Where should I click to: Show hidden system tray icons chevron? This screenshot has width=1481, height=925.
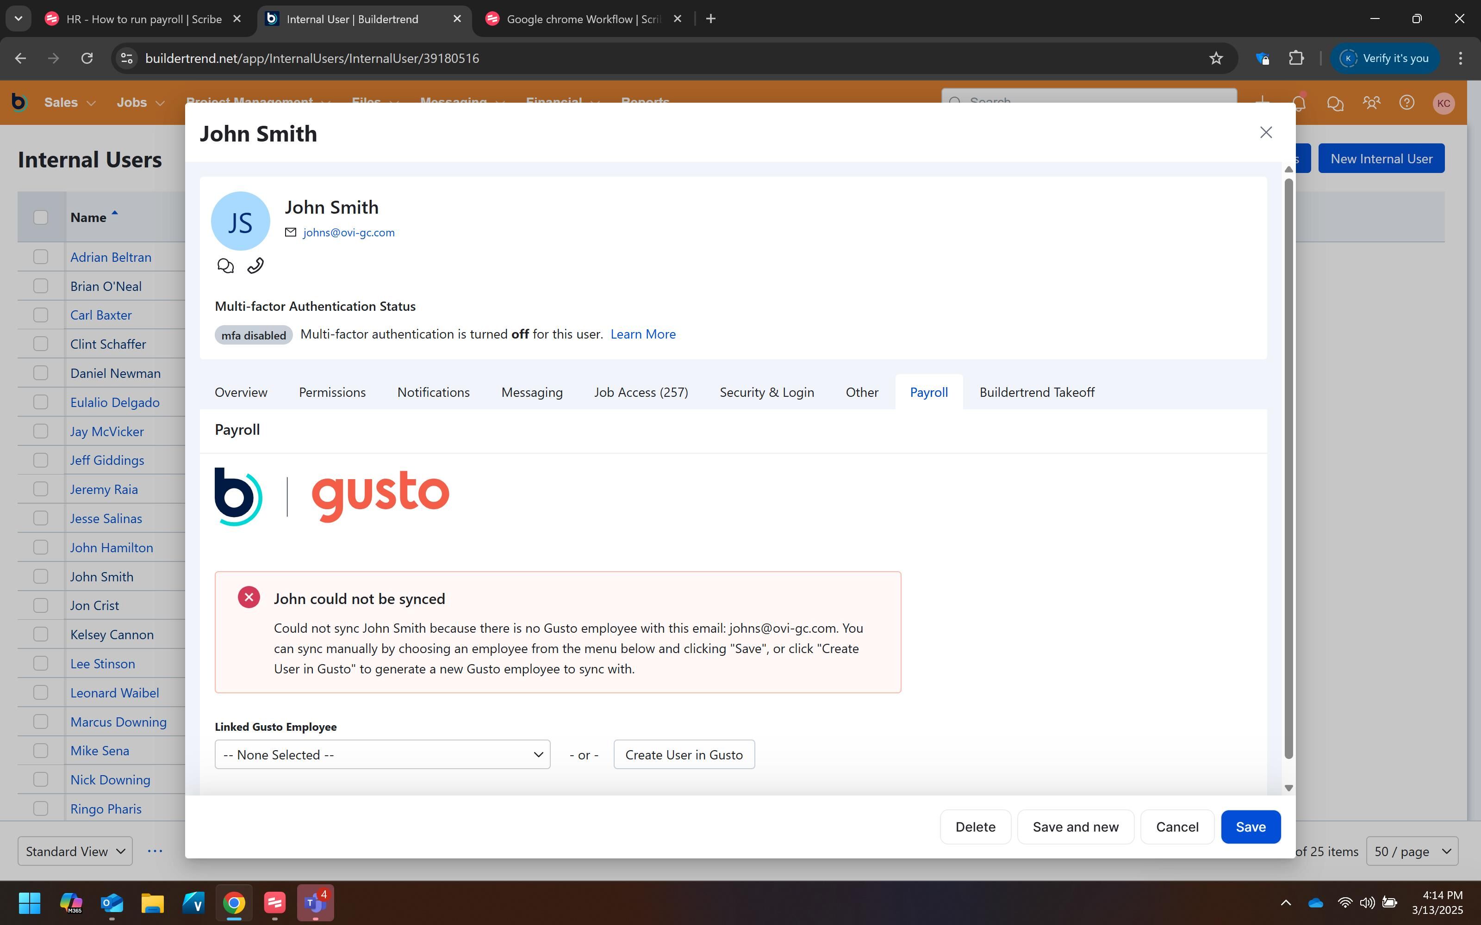point(1286,902)
